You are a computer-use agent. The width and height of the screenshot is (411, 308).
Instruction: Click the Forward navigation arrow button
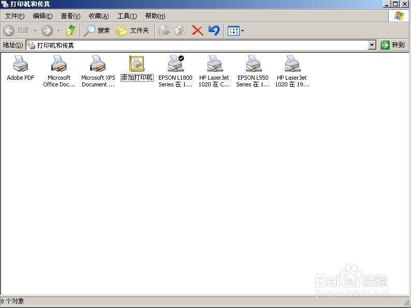[x=47, y=31]
